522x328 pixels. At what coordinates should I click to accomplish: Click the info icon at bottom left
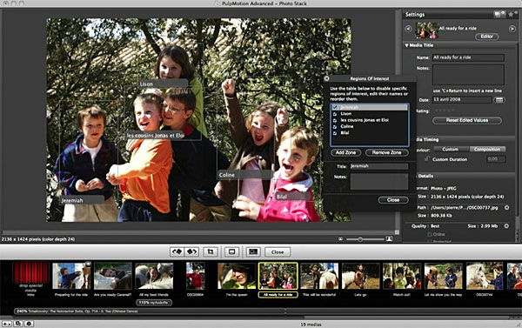pos(29,324)
